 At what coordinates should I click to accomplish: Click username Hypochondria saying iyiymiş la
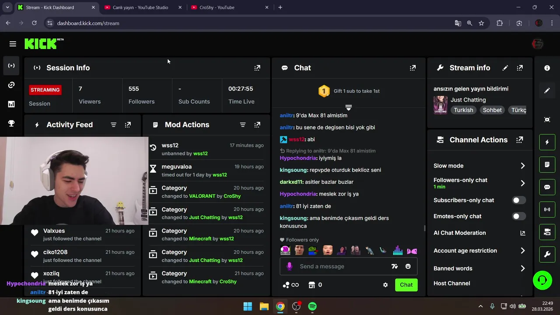(x=298, y=158)
